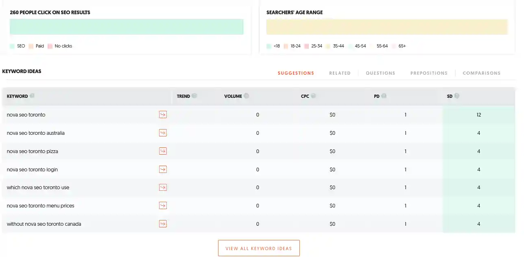The width and height of the screenshot is (524, 257).
Task: Click the CPC column header
Action: pos(305,96)
